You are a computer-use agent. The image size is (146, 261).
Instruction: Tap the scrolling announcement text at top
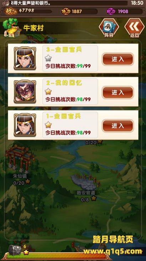coord(69,3)
